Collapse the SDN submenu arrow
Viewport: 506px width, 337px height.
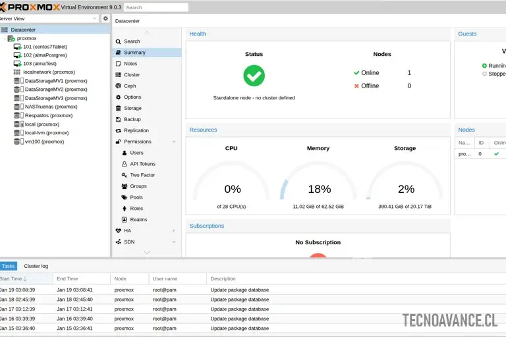pyautogui.click(x=174, y=242)
